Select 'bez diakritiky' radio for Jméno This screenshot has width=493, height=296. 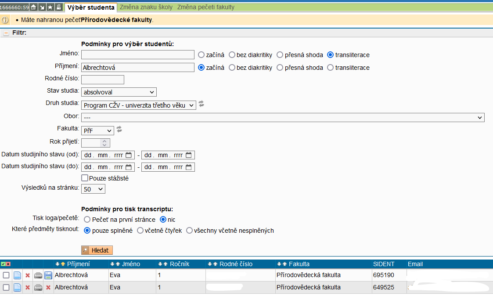pos(232,55)
